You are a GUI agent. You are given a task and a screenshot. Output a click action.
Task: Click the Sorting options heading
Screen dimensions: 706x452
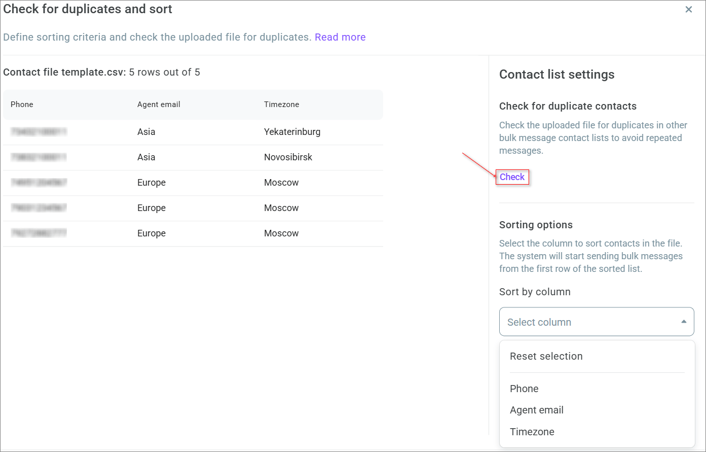coord(536,225)
